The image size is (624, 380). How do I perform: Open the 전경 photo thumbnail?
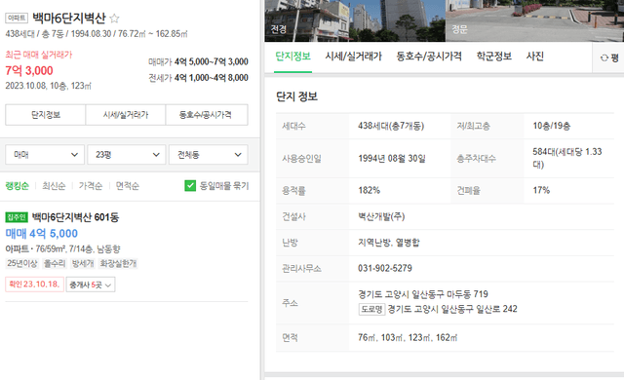tap(355, 20)
